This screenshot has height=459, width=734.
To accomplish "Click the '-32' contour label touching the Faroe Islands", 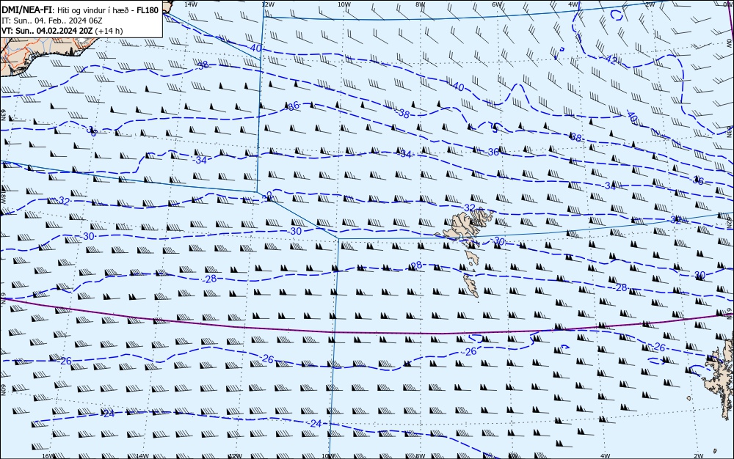I will [x=468, y=208].
